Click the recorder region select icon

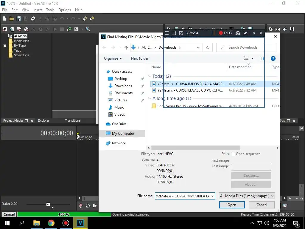[x=181, y=33]
